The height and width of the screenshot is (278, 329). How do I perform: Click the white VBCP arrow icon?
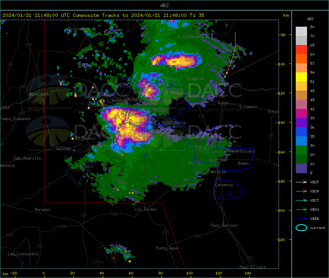coord(301,182)
